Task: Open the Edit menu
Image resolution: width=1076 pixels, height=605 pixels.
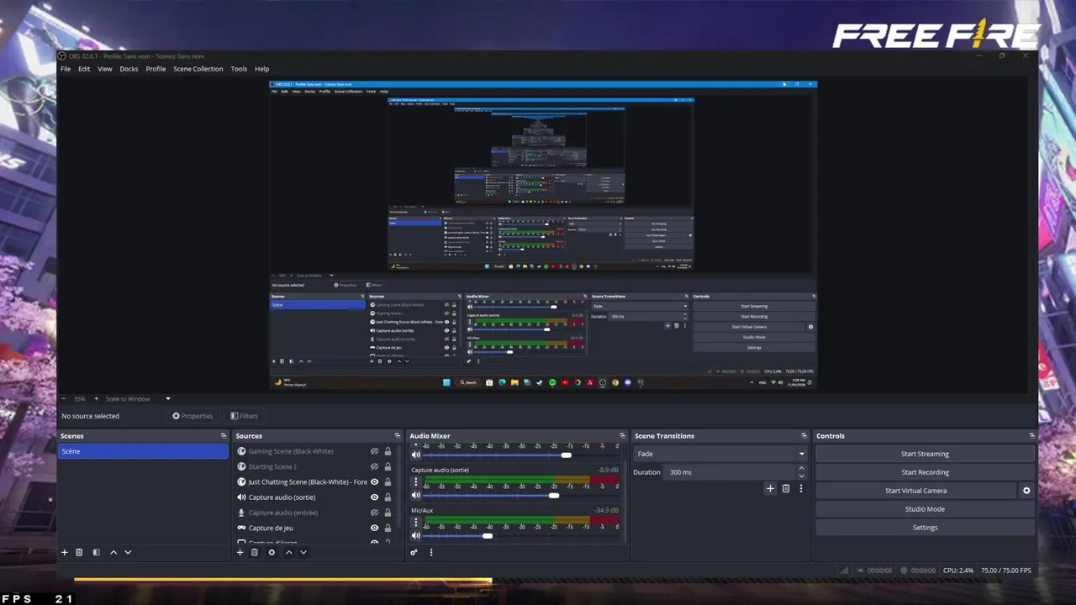Action: [x=84, y=69]
